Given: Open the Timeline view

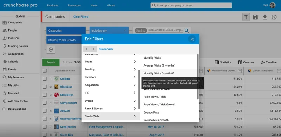Looking at the screenshot, I should coord(269,62).
